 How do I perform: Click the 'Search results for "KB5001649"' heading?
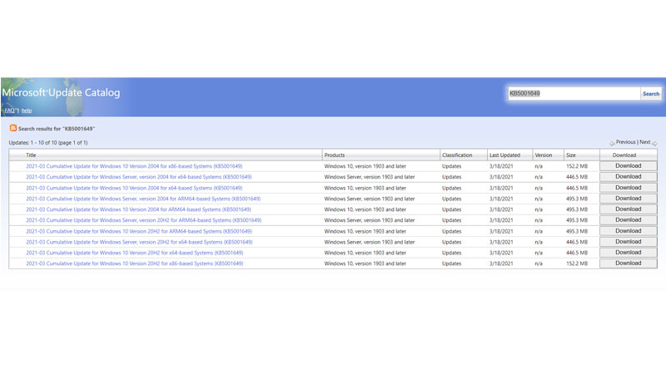pyautogui.click(x=57, y=129)
